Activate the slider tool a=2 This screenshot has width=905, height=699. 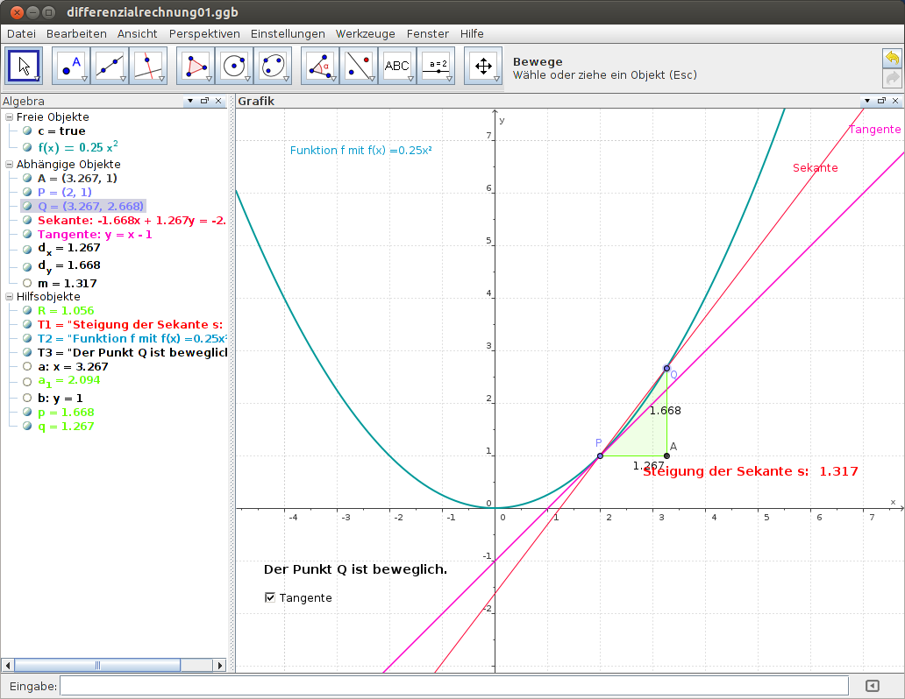(x=436, y=65)
